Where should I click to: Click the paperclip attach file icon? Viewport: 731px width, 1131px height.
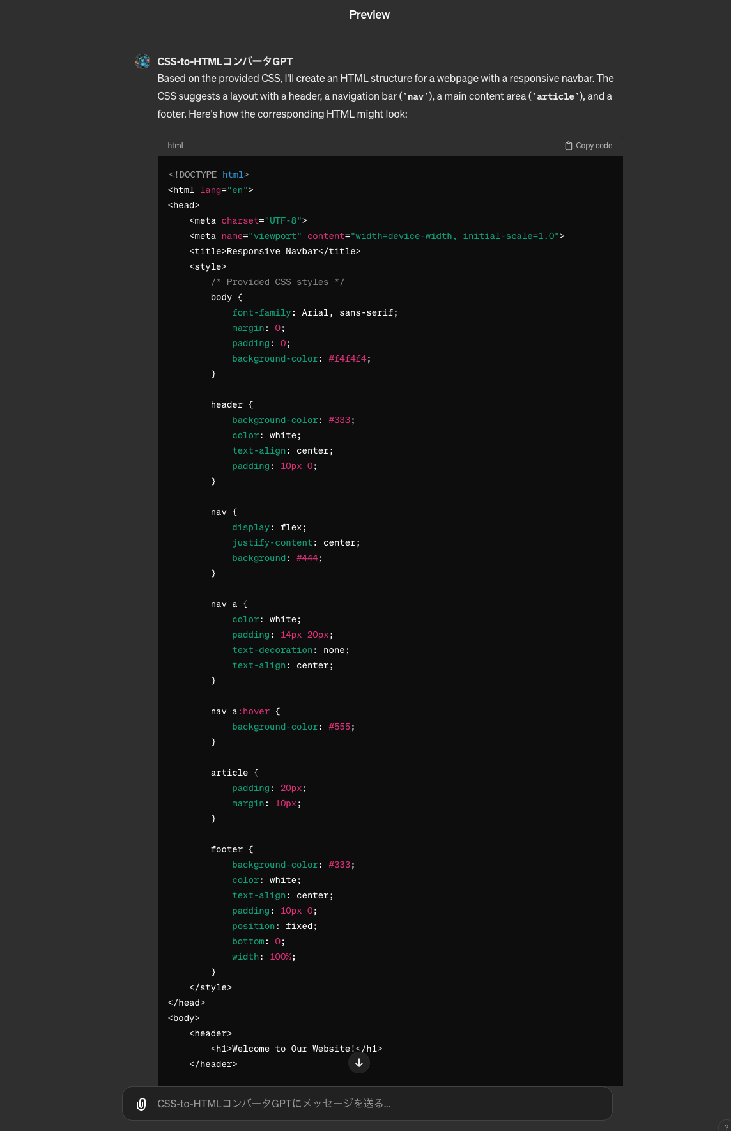[141, 1104]
